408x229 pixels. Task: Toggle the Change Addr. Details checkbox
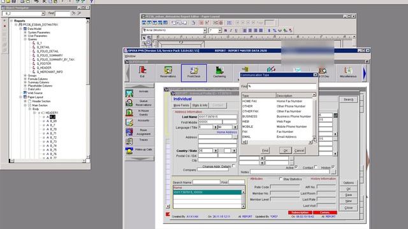click(x=233, y=165)
